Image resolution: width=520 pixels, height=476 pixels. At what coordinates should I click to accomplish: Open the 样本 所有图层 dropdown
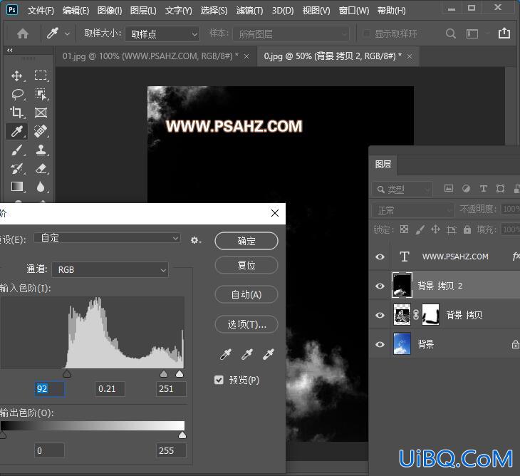pos(291,33)
